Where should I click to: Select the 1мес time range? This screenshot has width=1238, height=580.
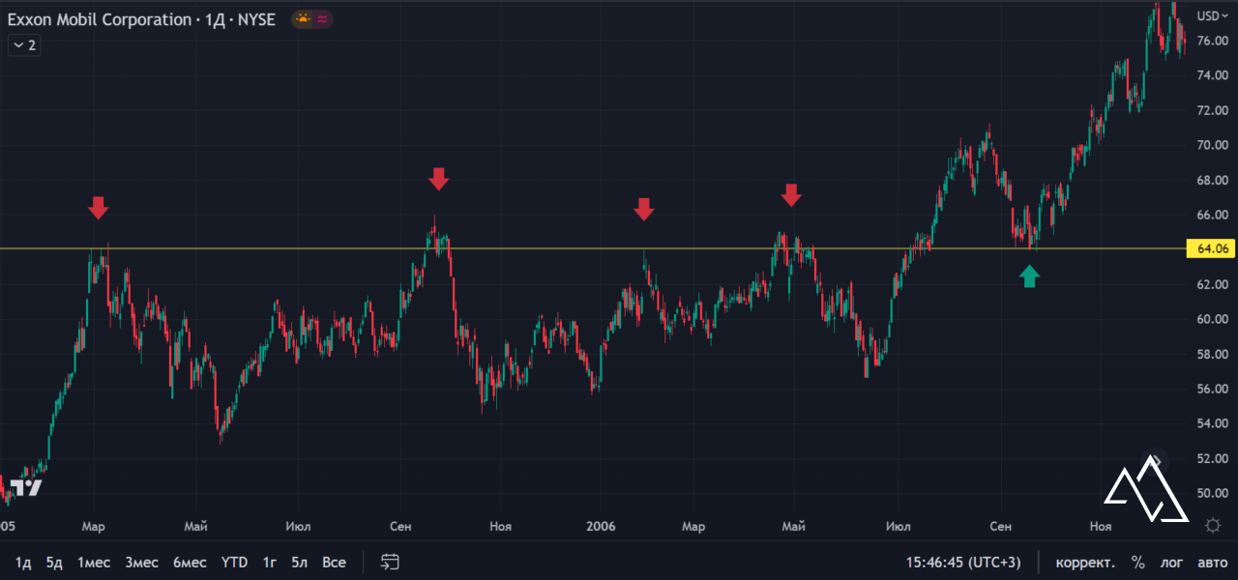click(x=94, y=562)
